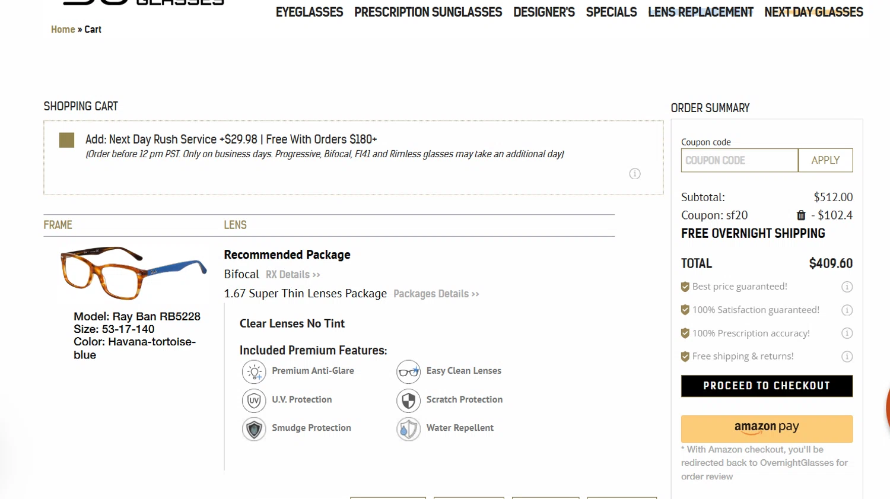
Task: Click the Model: Ray Ban RB5228 text
Action: click(x=137, y=316)
